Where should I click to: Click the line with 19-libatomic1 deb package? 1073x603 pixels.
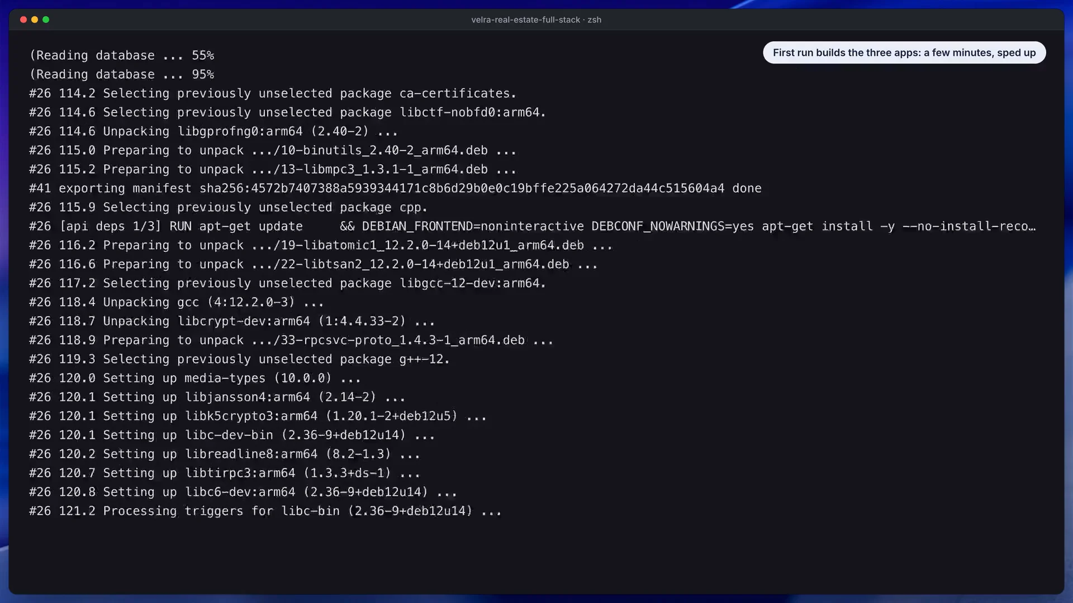(x=321, y=245)
